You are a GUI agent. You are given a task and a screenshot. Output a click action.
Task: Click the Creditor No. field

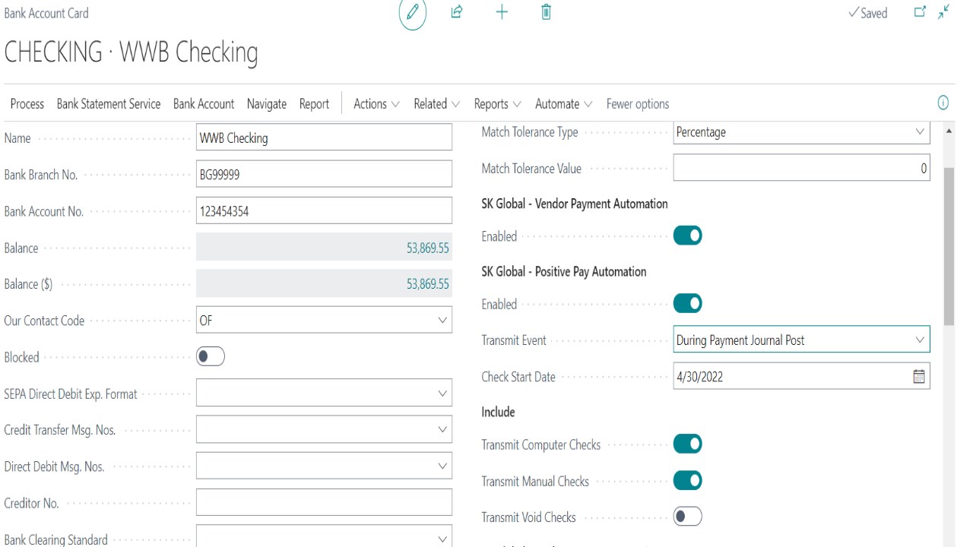(324, 503)
